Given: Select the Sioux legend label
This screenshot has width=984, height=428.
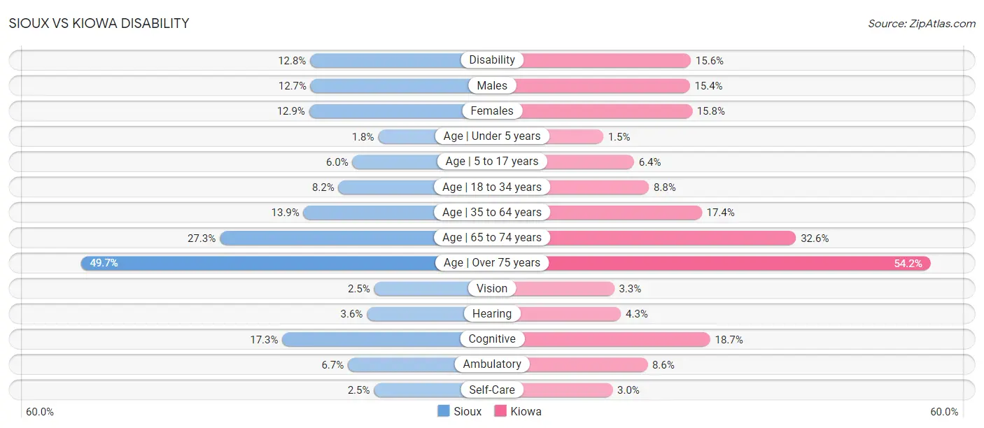Looking at the screenshot, I should pyautogui.click(x=468, y=412).
